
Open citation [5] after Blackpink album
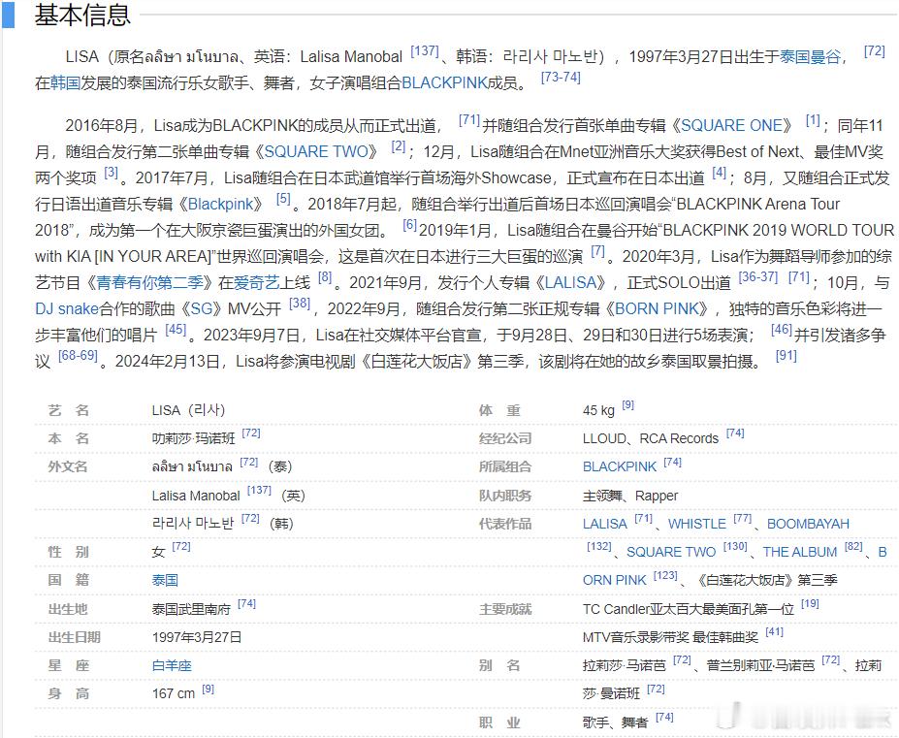(x=283, y=199)
